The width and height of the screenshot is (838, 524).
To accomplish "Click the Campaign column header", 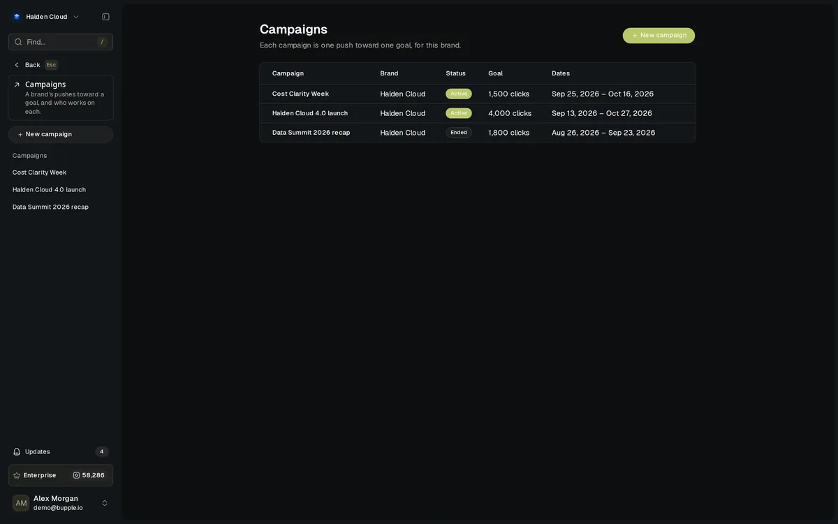I will point(288,73).
